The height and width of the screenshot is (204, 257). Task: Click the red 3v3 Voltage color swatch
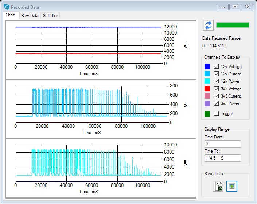tap(207, 89)
